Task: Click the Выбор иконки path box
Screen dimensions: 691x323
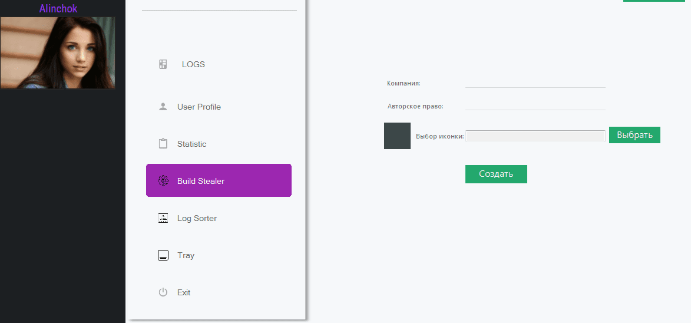Action: click(x=535, y=136)
